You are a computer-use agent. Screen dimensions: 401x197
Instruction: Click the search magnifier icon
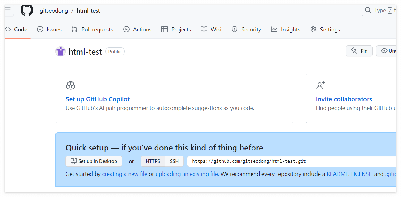tap(368, 10)
